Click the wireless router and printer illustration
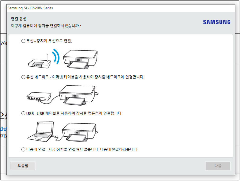Viewport: 240px width, 181px height. click(63, 59)
